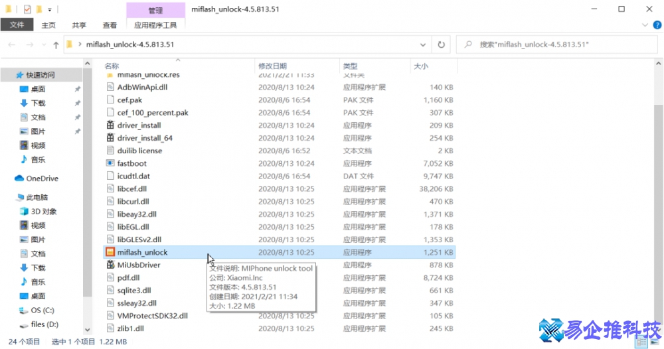Open 3D Objects under This PC

tap(38, 212)
